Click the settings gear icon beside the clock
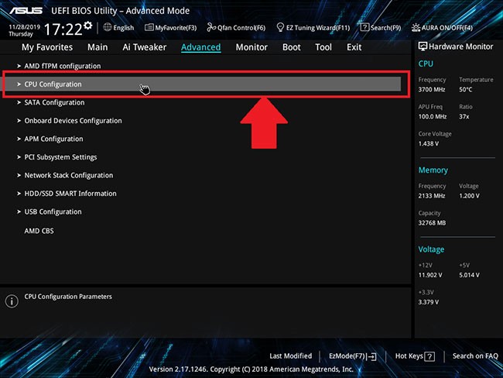503x378 pixels. click(x=87, y=26)
